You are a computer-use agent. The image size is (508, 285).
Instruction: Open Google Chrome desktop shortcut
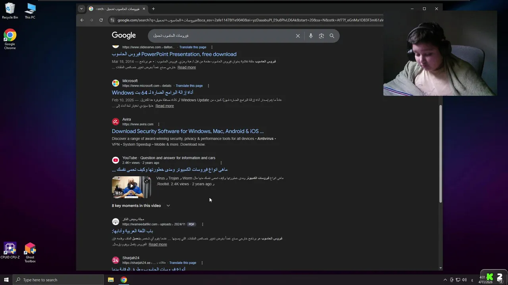pyautogui.click(x=10, y=40)
